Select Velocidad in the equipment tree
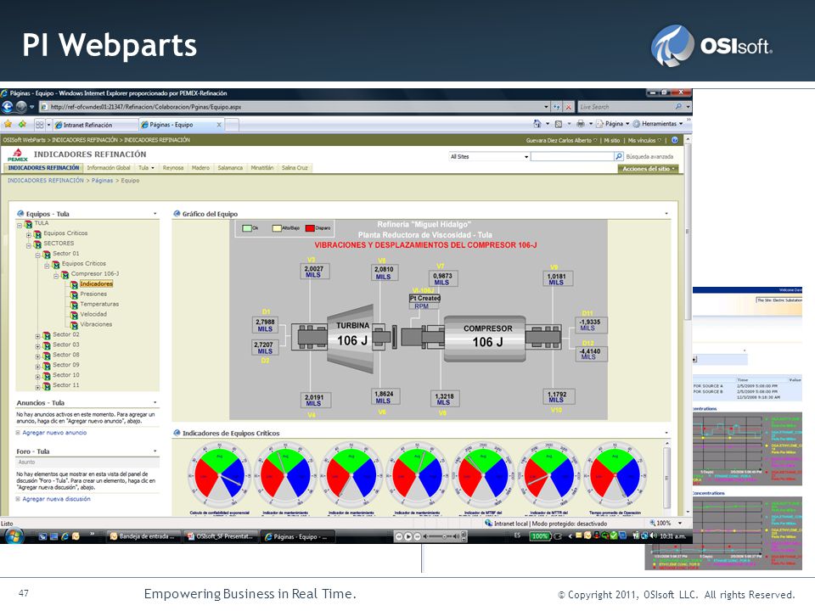815x611 pixels. [93, 314]
